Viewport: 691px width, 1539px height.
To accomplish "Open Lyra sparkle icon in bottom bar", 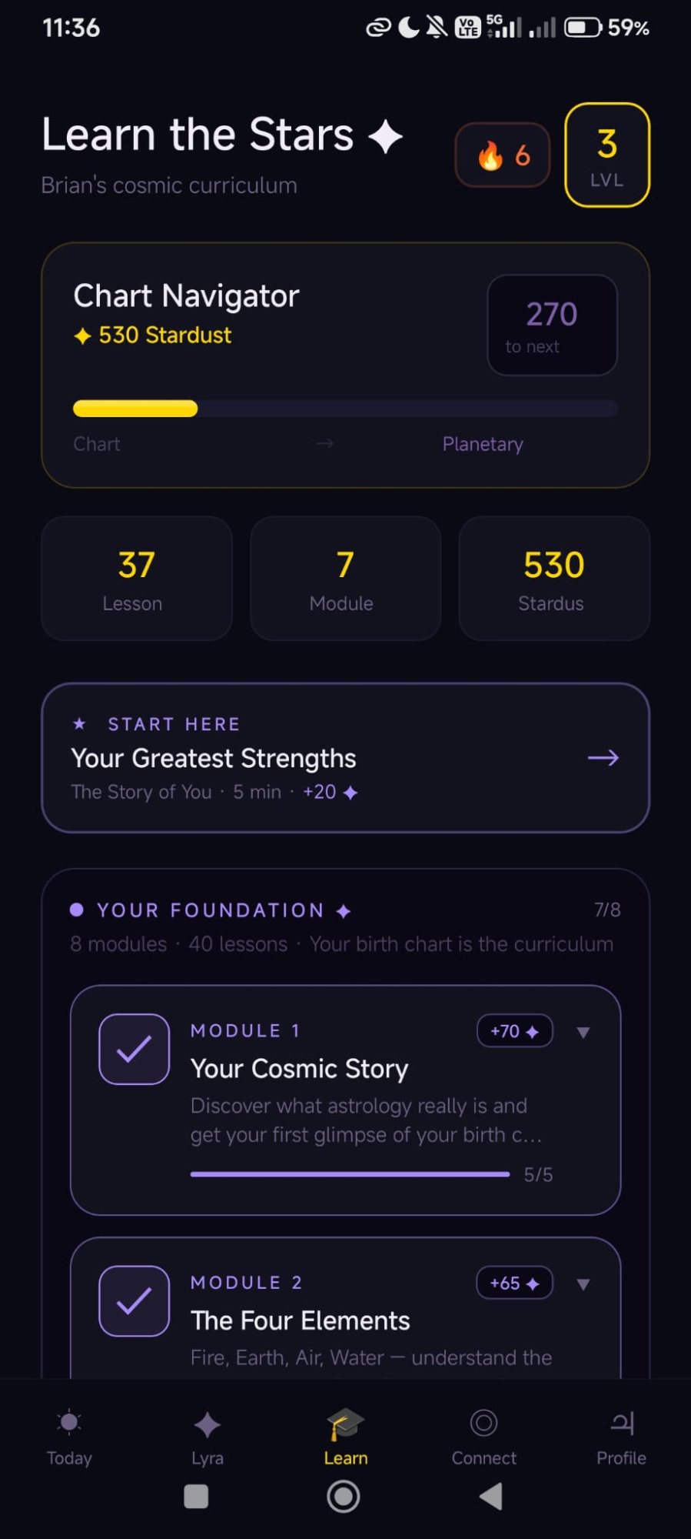I will pos(207,1424).
